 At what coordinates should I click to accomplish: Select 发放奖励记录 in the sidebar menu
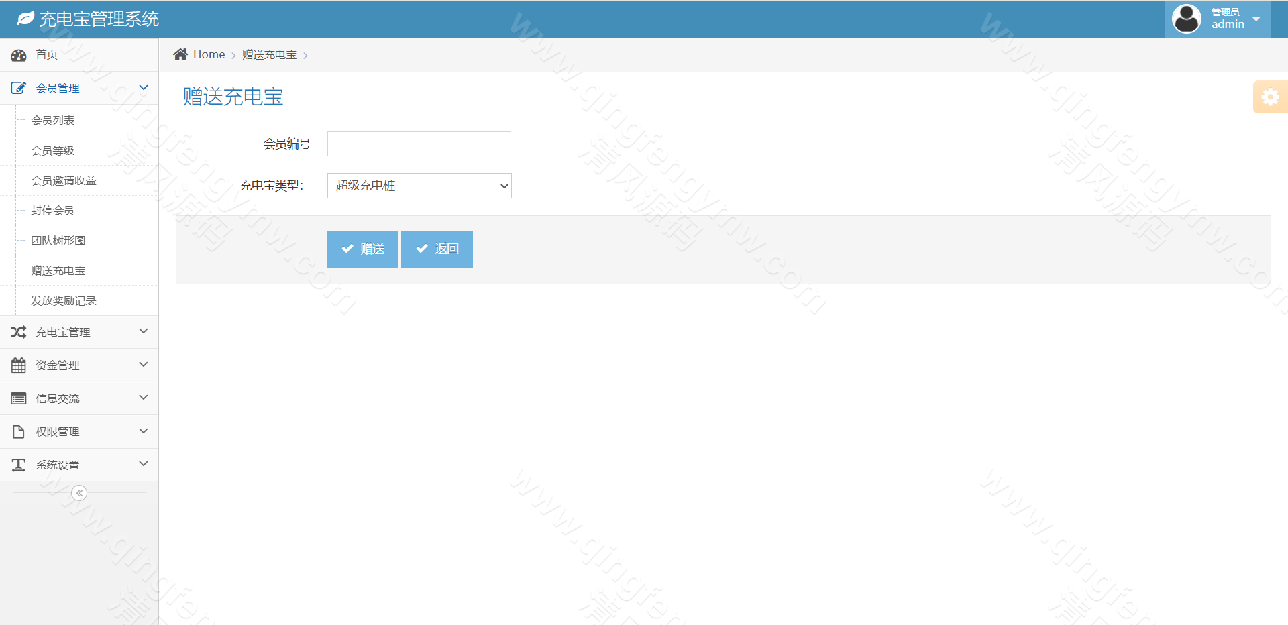tap(64, 301)
